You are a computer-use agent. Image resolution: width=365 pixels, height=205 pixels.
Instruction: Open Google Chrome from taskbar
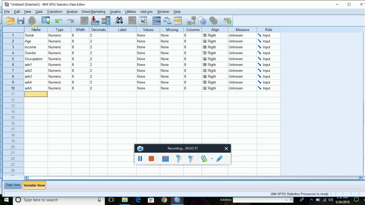[164, 200]
